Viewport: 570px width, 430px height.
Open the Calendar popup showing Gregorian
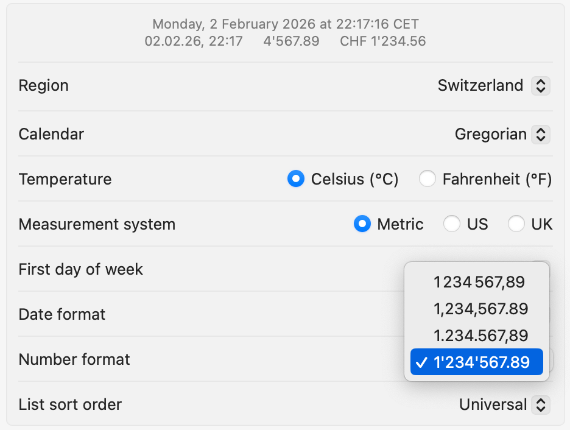(x=490, y=134)
